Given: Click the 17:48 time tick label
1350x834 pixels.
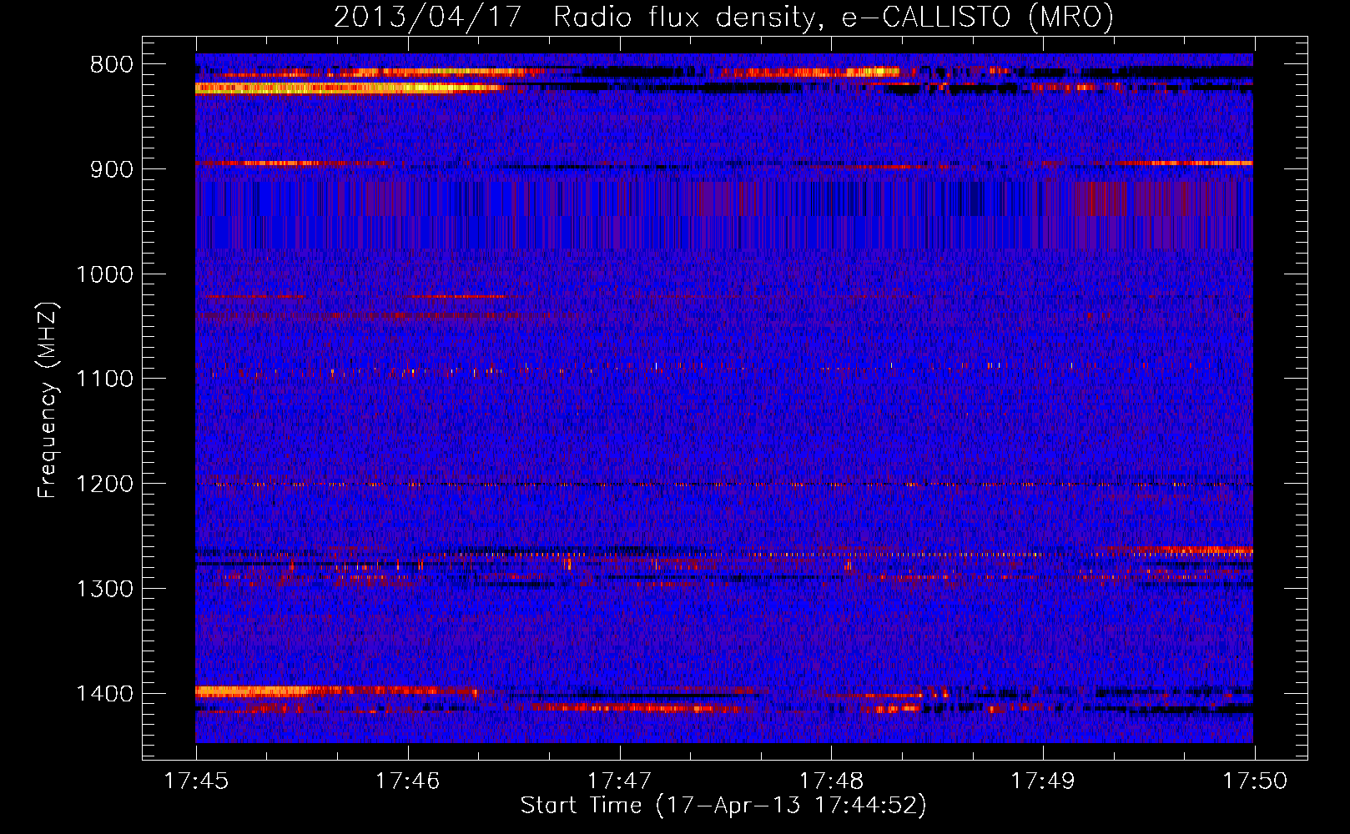Looking at the screenshot, I should pyautogui.click(x=831, y=781).
